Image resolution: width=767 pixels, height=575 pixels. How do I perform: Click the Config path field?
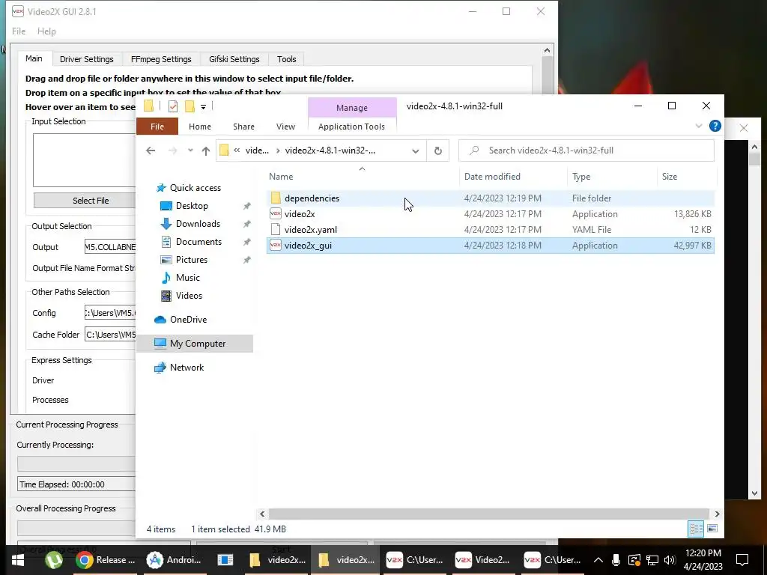110,312
